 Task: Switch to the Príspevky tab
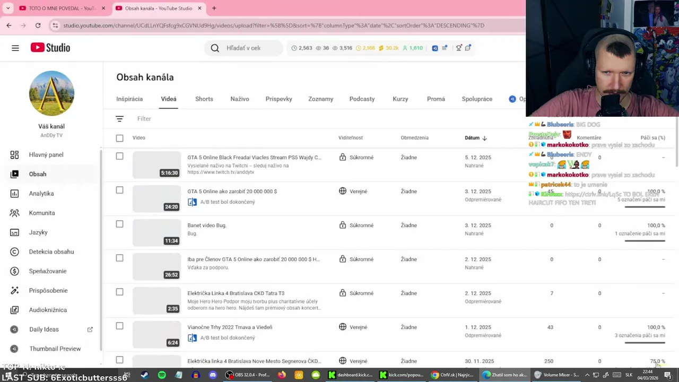tap(279, 99)
